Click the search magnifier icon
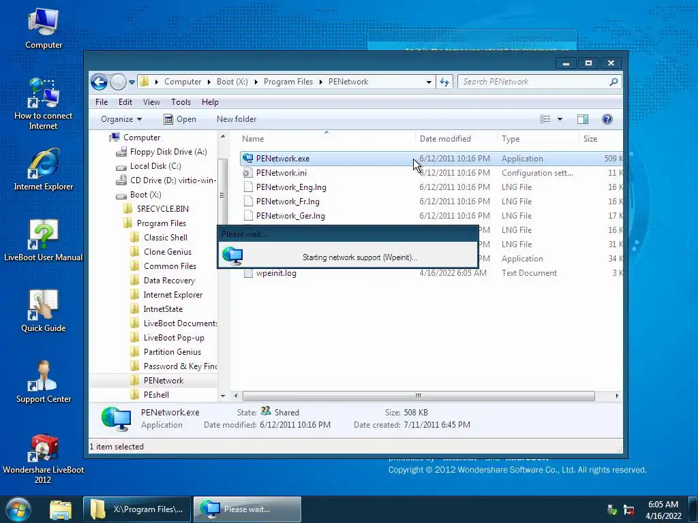Image resolution: width=698 pixels, height=523 pixels. tap(613, 82)
